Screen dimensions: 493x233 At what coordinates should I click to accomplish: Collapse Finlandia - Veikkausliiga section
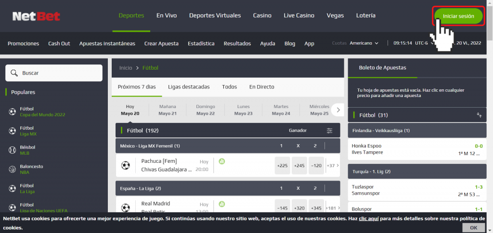[x=417, y=131]
